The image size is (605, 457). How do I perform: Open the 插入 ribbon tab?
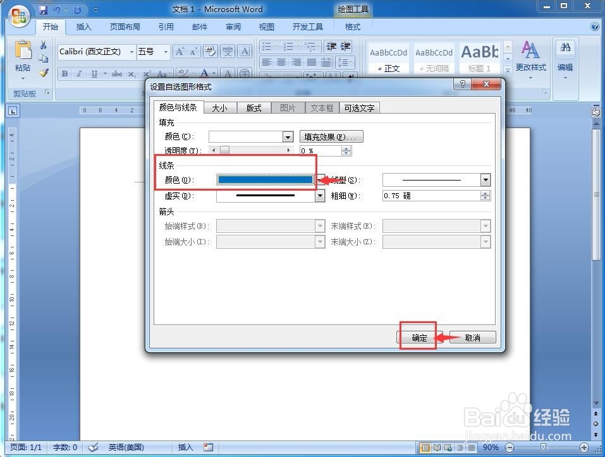85,27
